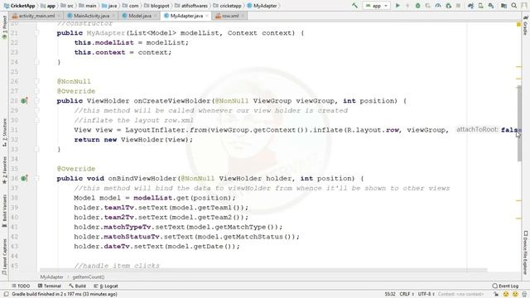Screen dimensions: 530x298
Task: Click the vertical editor scrollbar thumb
Action: [519, 123]
